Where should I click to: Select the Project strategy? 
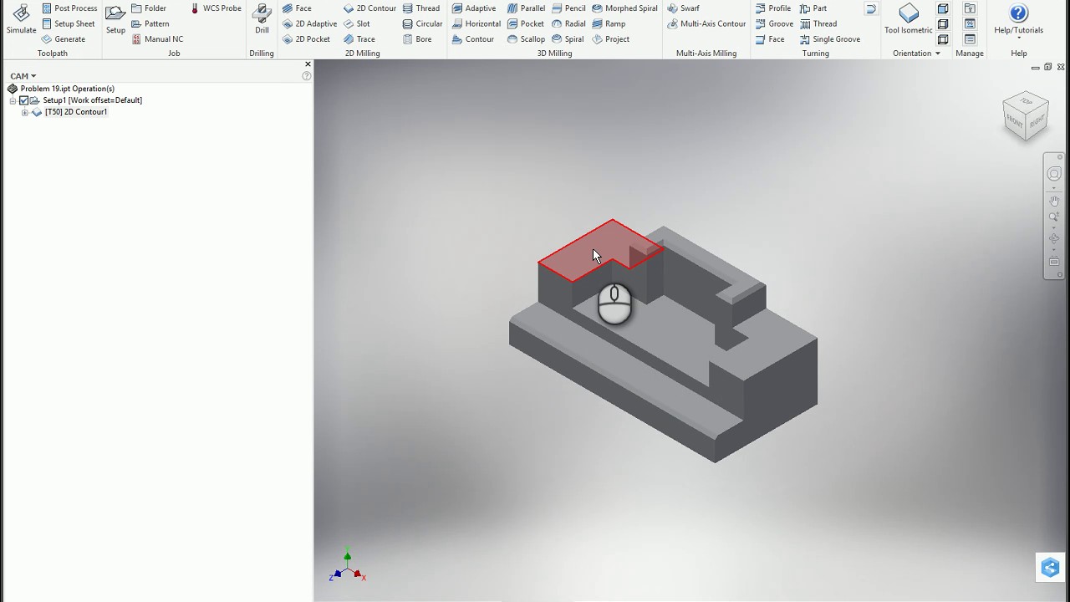(611, 39)
